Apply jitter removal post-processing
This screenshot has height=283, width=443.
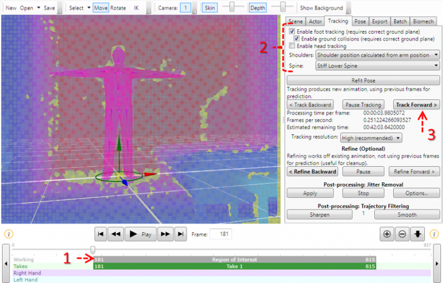(x=310, y=193)
